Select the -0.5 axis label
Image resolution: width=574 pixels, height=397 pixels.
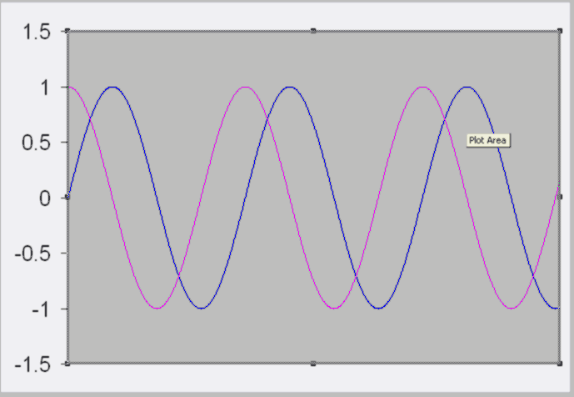tap(32, 254)
